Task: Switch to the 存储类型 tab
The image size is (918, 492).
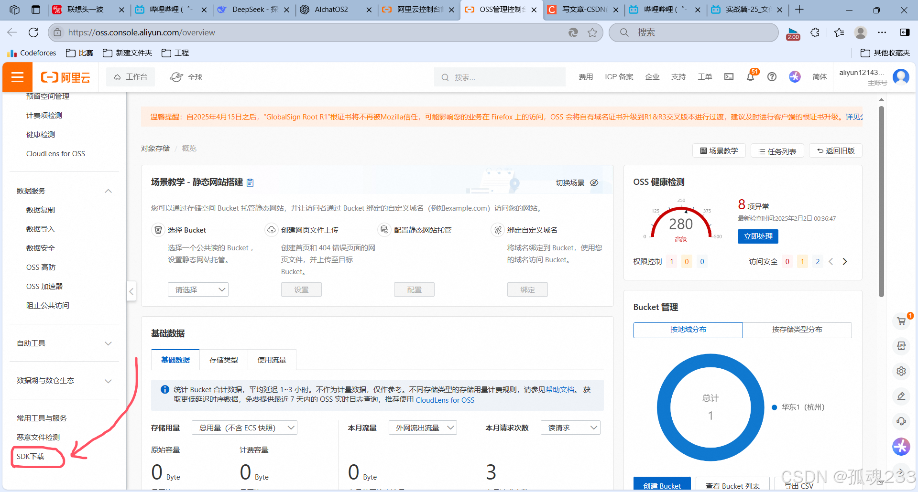Action: pyautogui.click(x=223, y=360)
